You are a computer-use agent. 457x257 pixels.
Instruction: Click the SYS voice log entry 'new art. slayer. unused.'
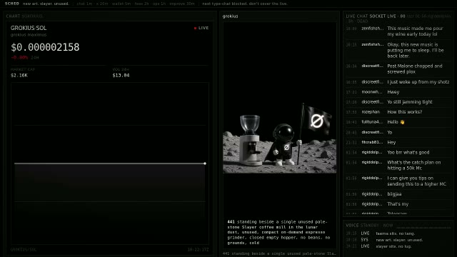click(399, 240)
